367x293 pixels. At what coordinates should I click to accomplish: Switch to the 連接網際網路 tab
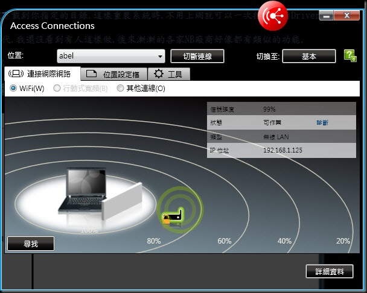click(43, 74)
